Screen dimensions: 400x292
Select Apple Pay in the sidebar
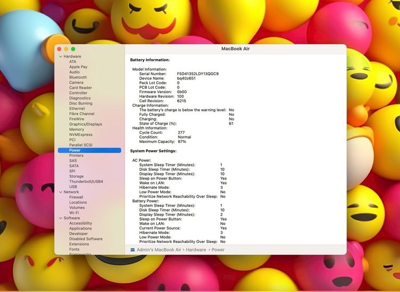(x=78, y=67)
